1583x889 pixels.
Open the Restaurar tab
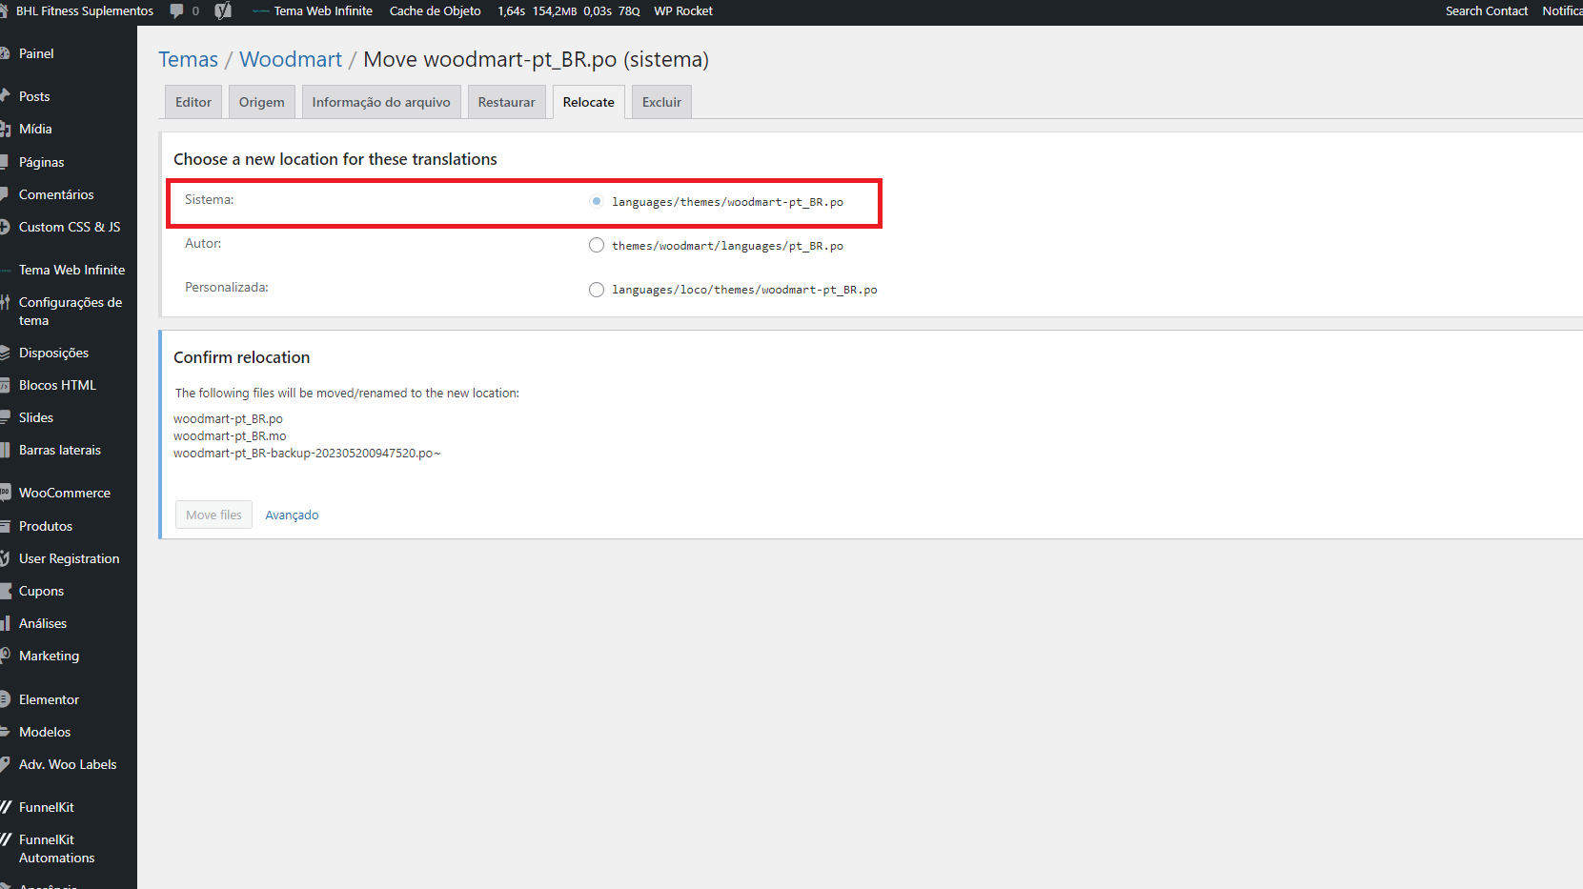(507, 102)
